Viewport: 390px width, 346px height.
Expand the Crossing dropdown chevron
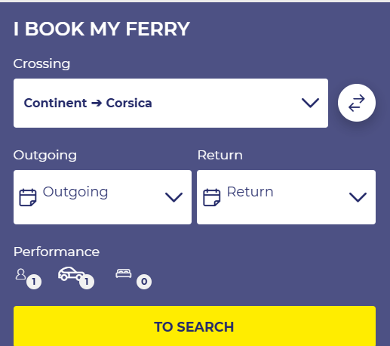pyautogui.click(x=310, y=103)
